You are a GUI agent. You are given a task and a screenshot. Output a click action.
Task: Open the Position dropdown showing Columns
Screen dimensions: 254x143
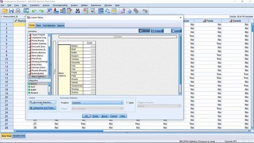click(x=97, y=103)
